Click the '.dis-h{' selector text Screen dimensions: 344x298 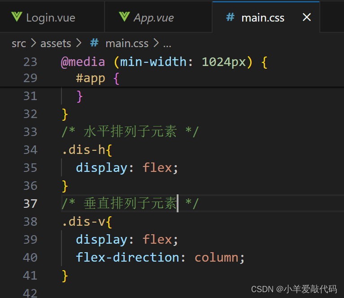87,150
